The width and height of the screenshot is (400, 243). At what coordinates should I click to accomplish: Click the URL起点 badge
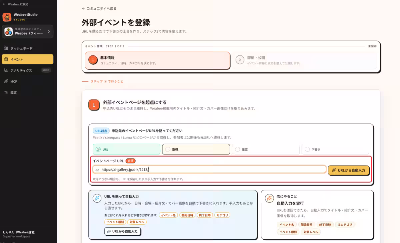(101, 131)
